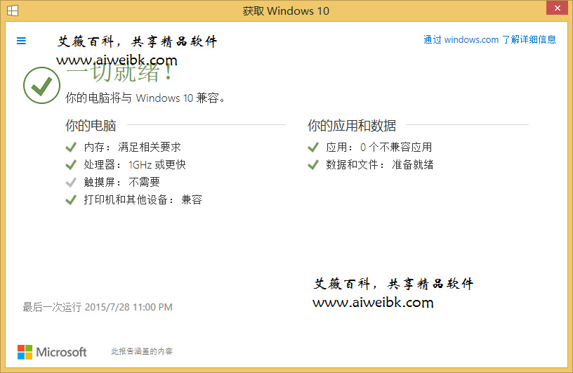Click the 最后一次运行 2015/7/28 11:00 PM timestamp
This screenshot has height=373, width=573.
pos(98,307)
